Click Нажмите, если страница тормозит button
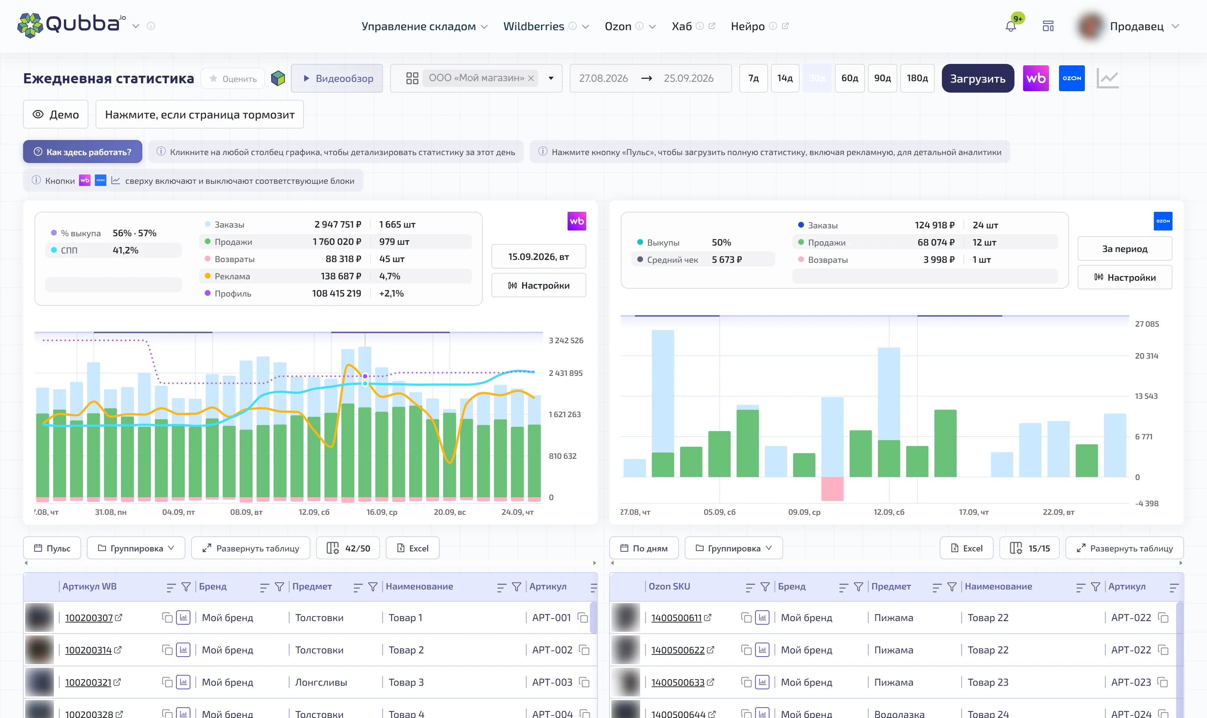 tap(199, 115)
